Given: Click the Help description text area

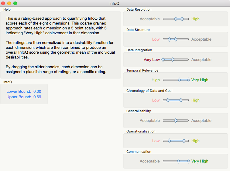Looking at the screenshot, I should [60, 45].
